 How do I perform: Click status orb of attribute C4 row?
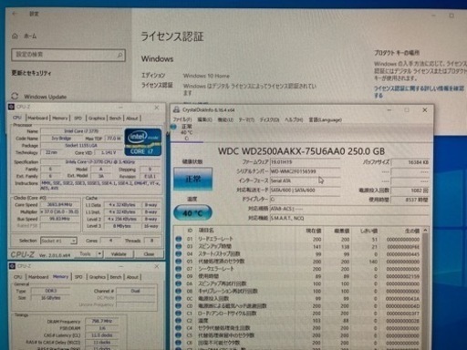pyautogui.click(x=179, y=328)
